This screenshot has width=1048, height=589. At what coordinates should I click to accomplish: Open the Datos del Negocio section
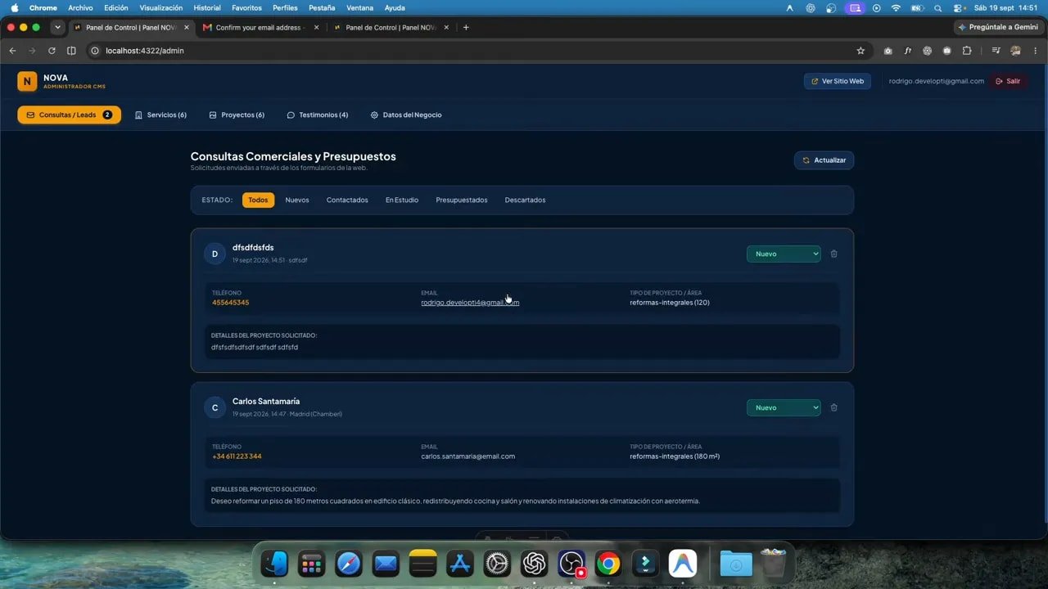pos(406,115)
